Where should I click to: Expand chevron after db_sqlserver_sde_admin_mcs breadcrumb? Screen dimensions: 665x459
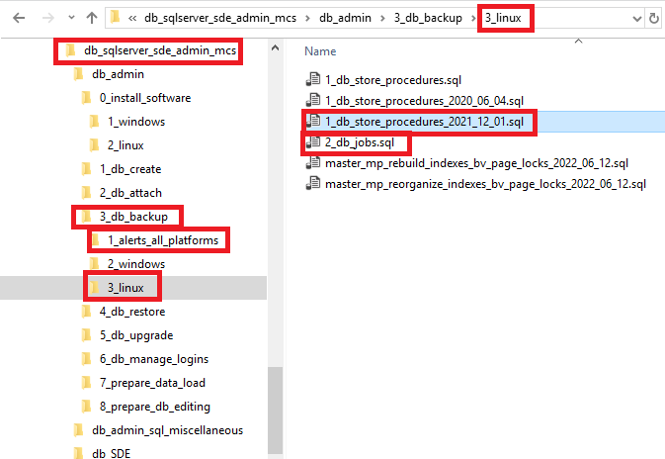308,18
